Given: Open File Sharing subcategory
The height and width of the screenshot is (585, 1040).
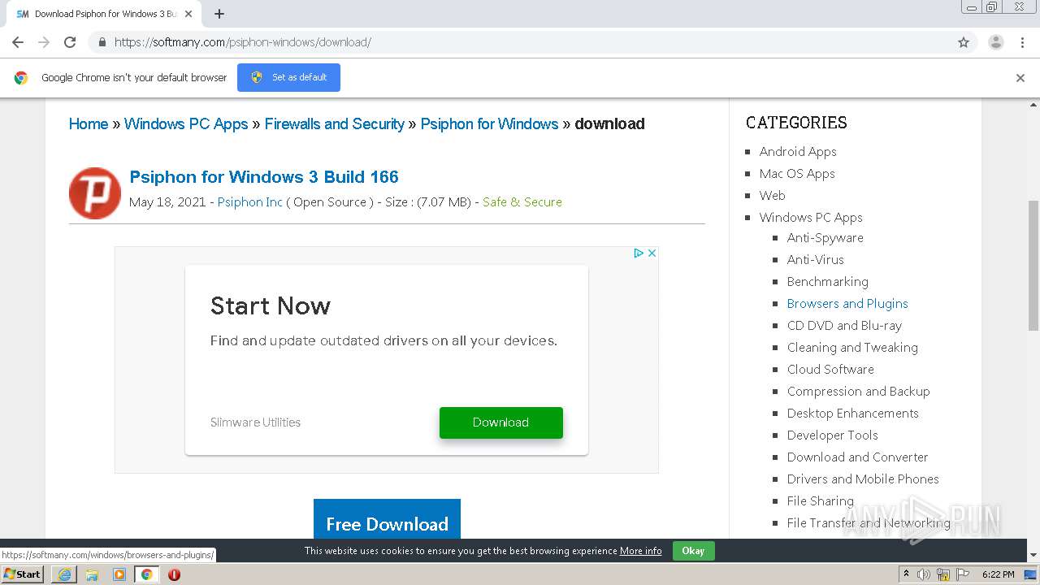Looking at the screenshot, I should point(820,501).
